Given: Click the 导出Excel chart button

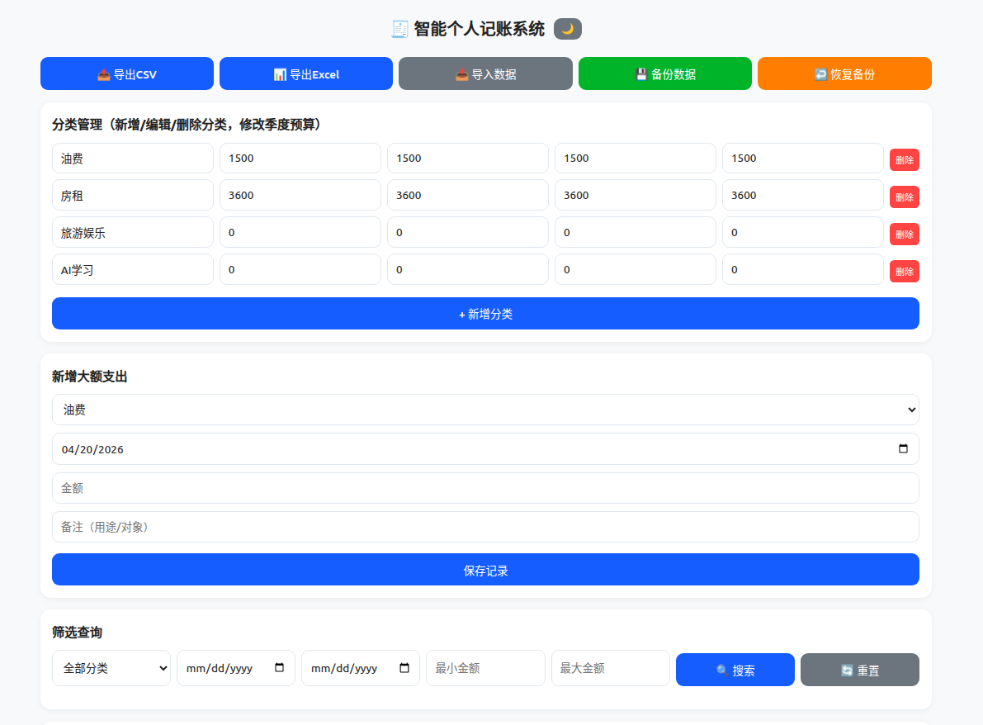Looking at the screenshot, I should [x=306, y=73].
